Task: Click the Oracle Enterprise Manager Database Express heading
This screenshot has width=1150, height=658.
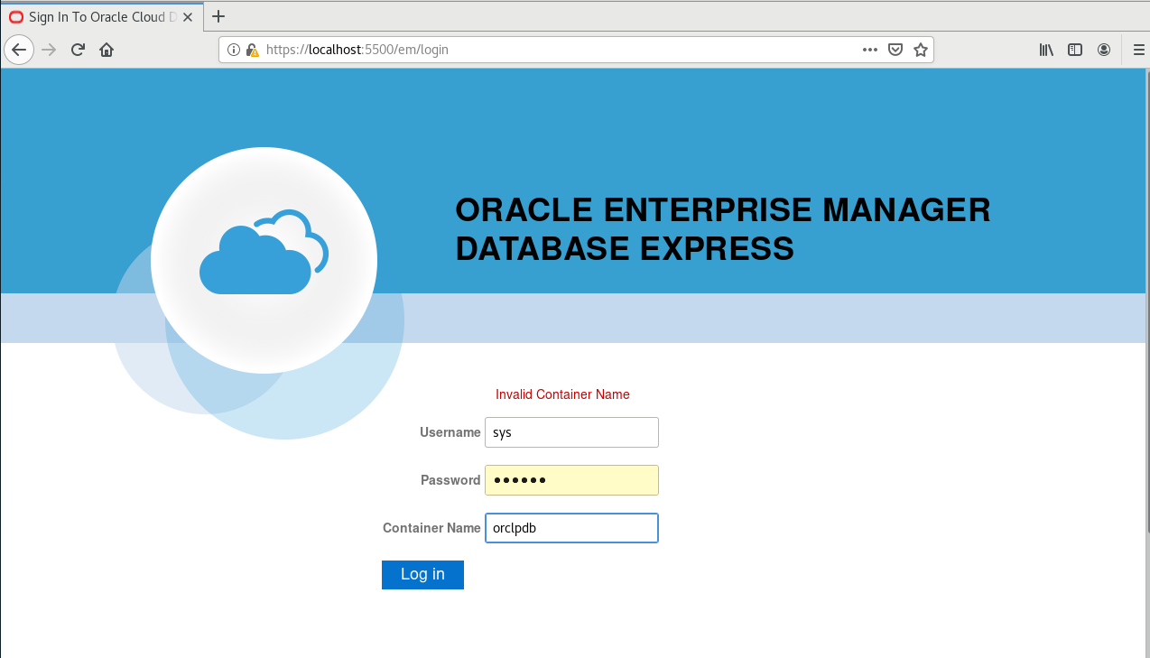Action: click(x=722, y=229)
